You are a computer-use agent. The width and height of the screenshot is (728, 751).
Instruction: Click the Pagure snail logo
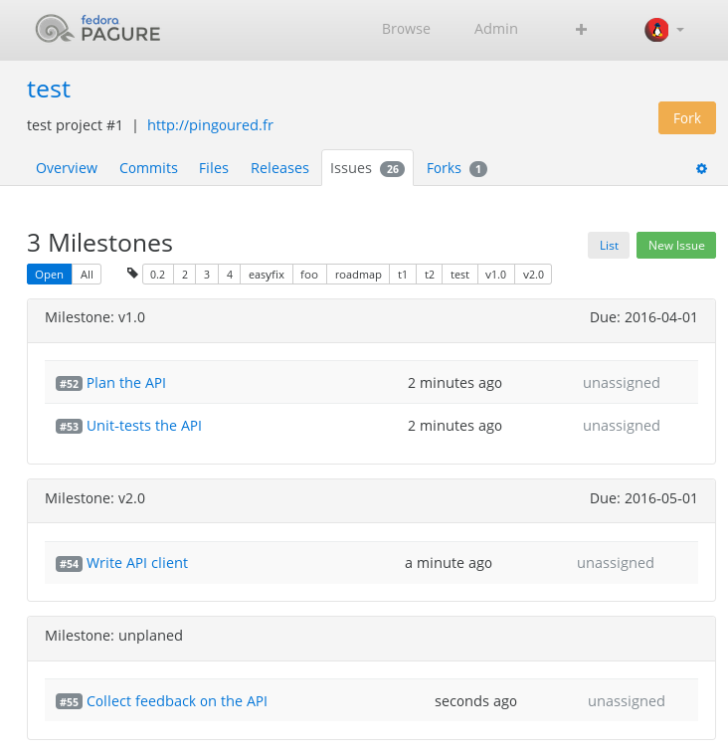54,30
